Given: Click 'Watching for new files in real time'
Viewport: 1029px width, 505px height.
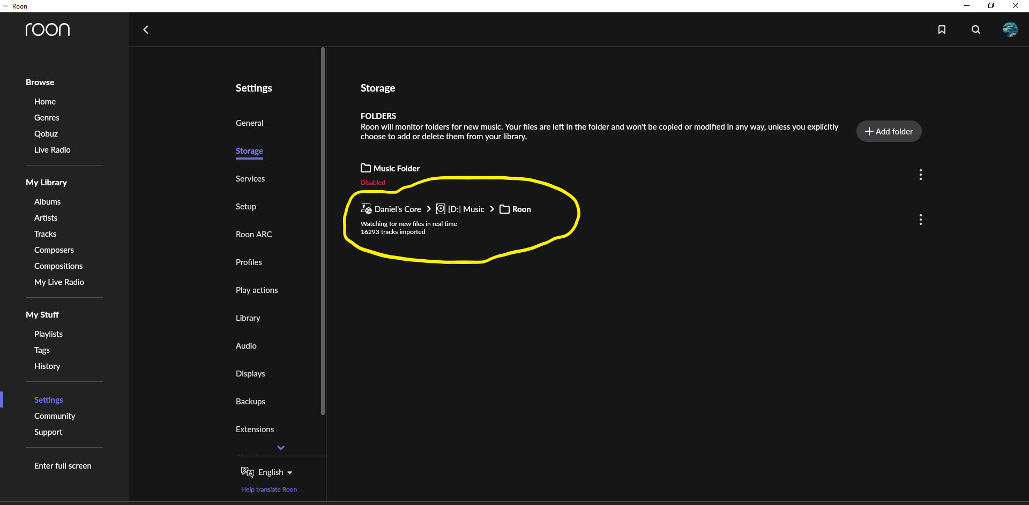Looking at the screenshot, I should (409, 224).
